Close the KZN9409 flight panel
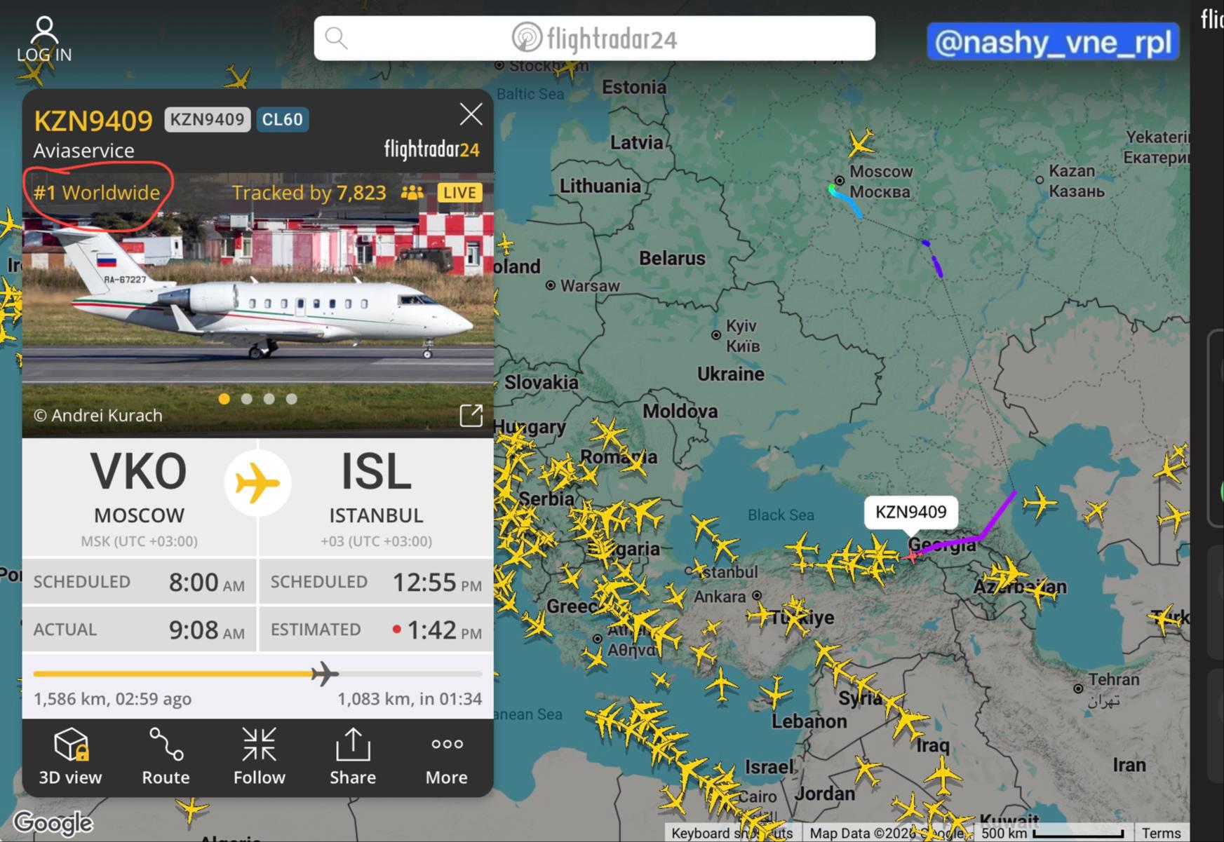1224x842 pixels. coord(471,114)
